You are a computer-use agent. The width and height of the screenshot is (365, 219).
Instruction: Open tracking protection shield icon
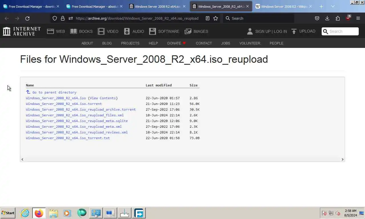[55, 18]
